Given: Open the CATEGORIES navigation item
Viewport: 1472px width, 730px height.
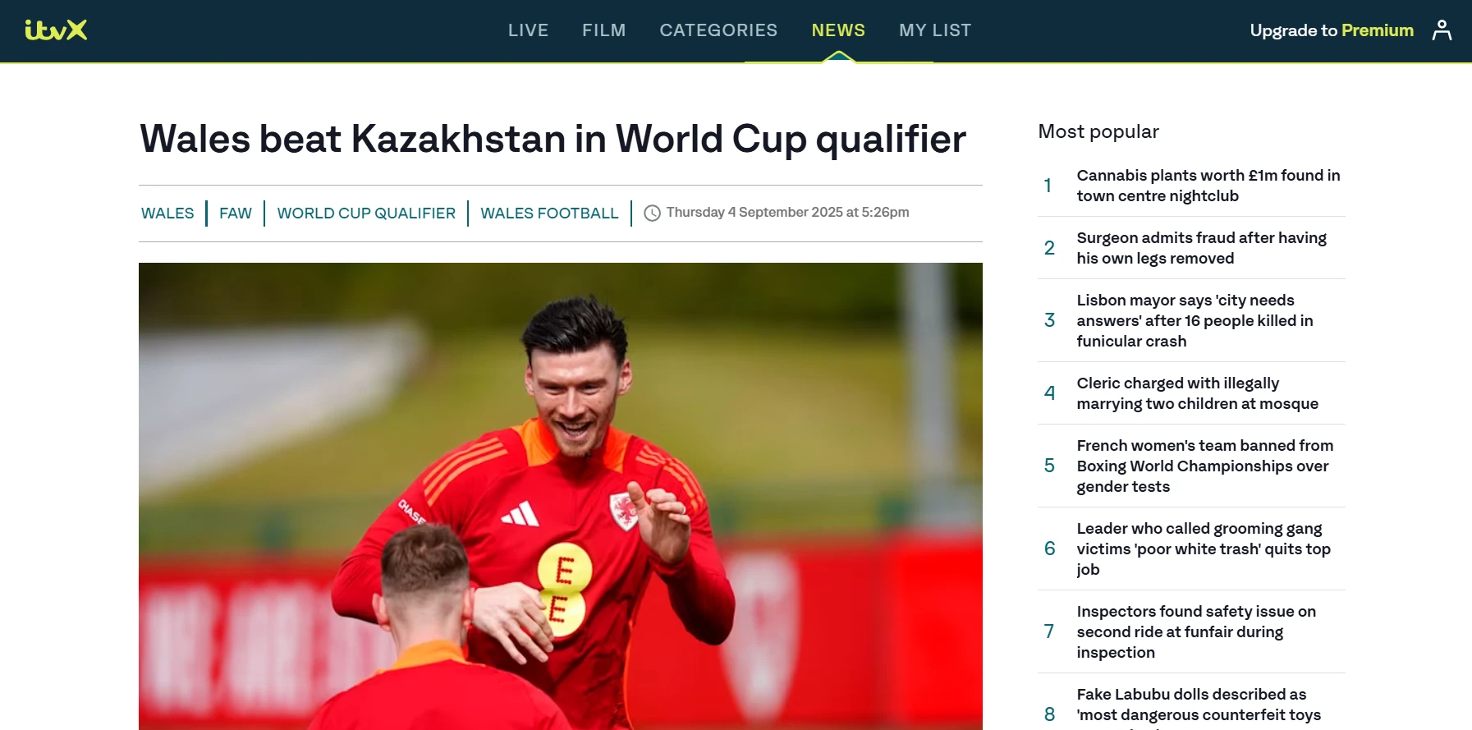Looking at the screenshot, I should [x=718, y=30].
